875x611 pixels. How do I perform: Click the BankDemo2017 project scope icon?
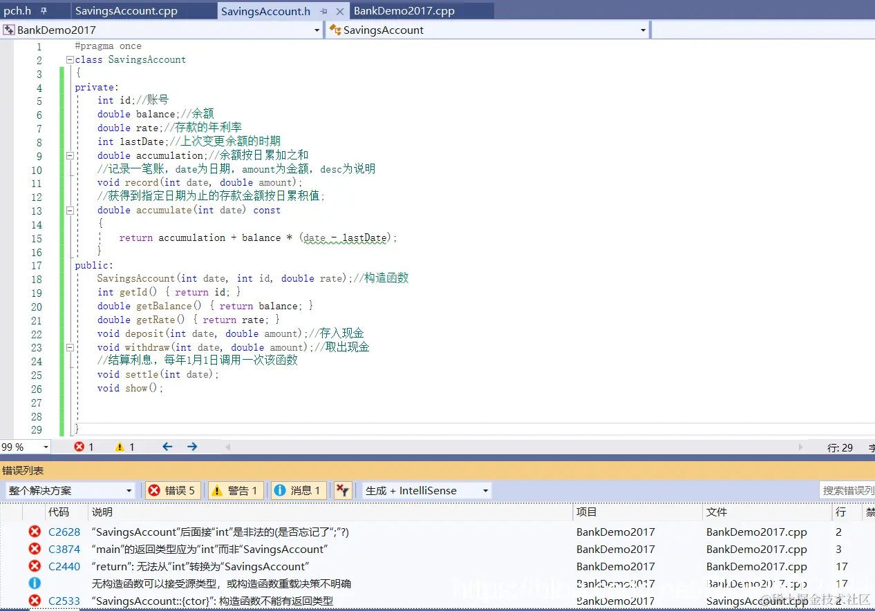pyautogui.click(x=9, y=30)
